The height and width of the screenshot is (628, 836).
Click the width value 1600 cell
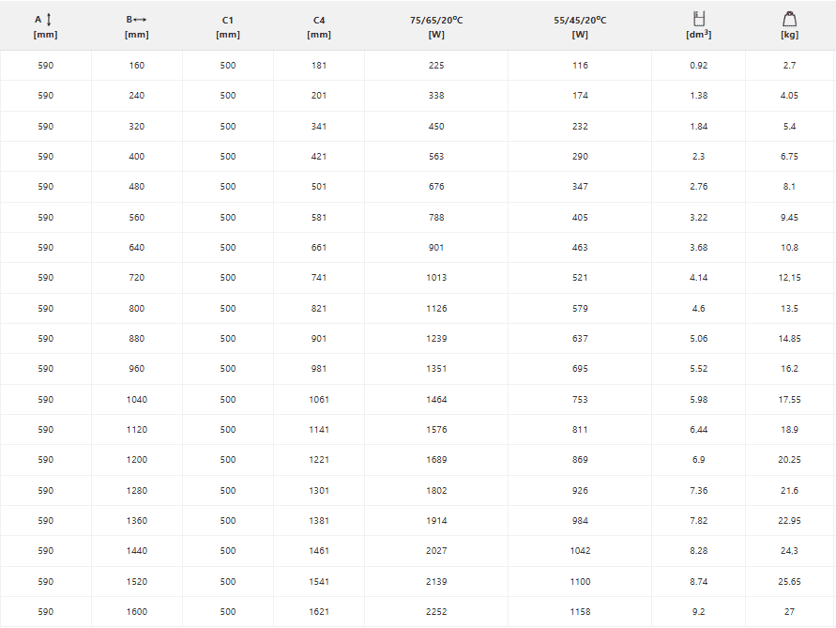136,612
